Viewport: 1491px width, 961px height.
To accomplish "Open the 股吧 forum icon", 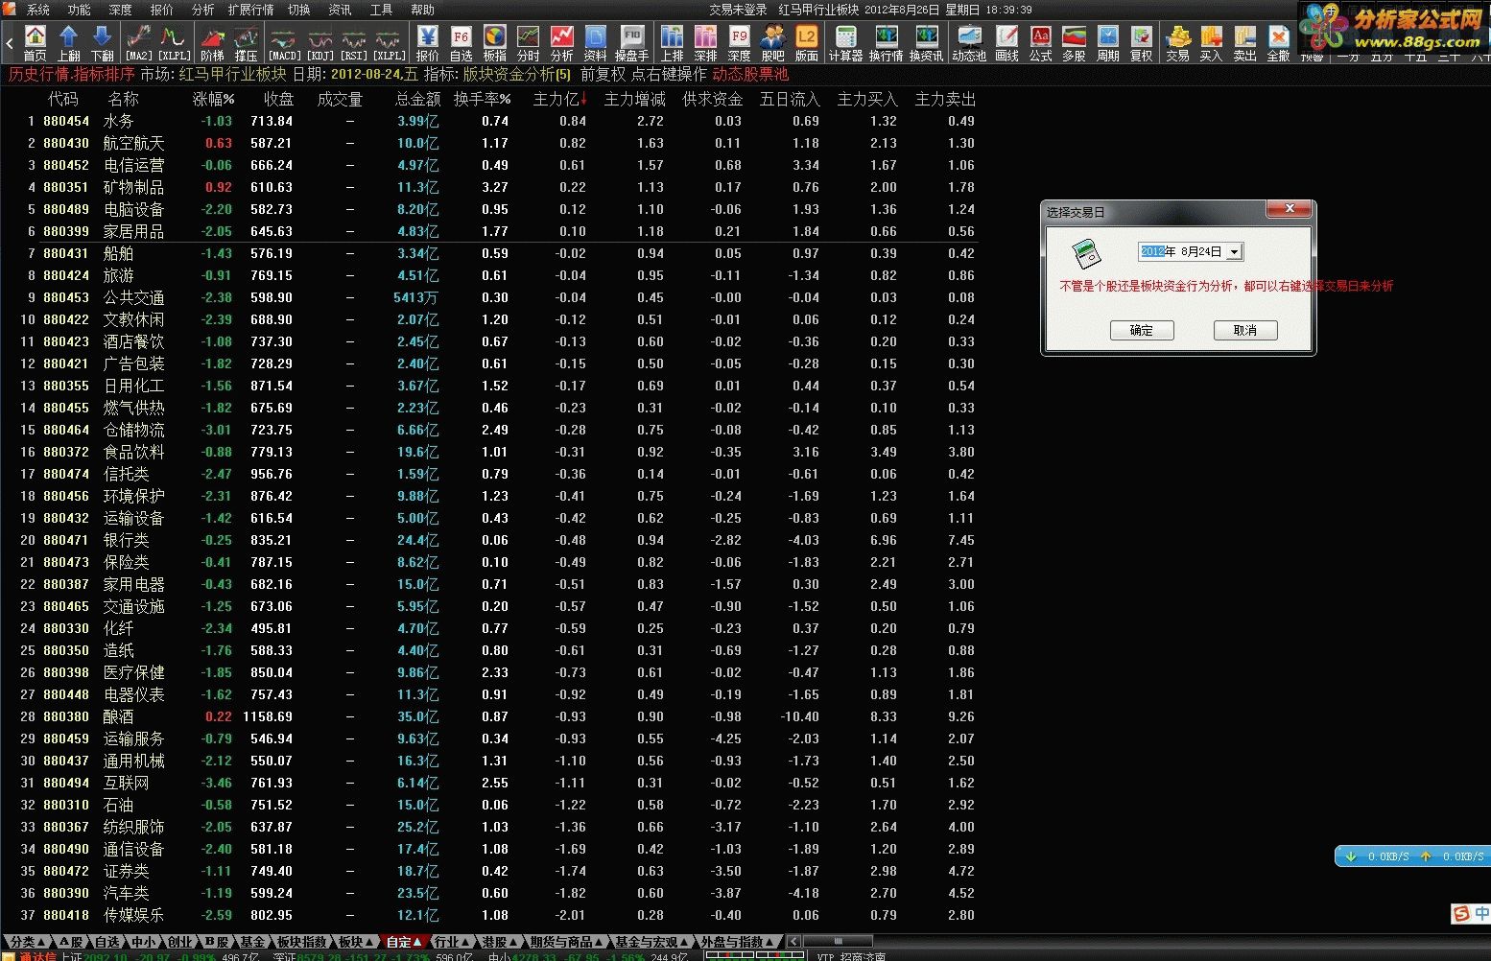I will (772, 43).
